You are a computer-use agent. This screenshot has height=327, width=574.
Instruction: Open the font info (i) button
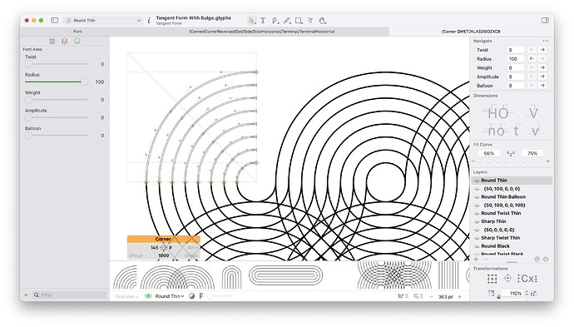pos(149,21)
